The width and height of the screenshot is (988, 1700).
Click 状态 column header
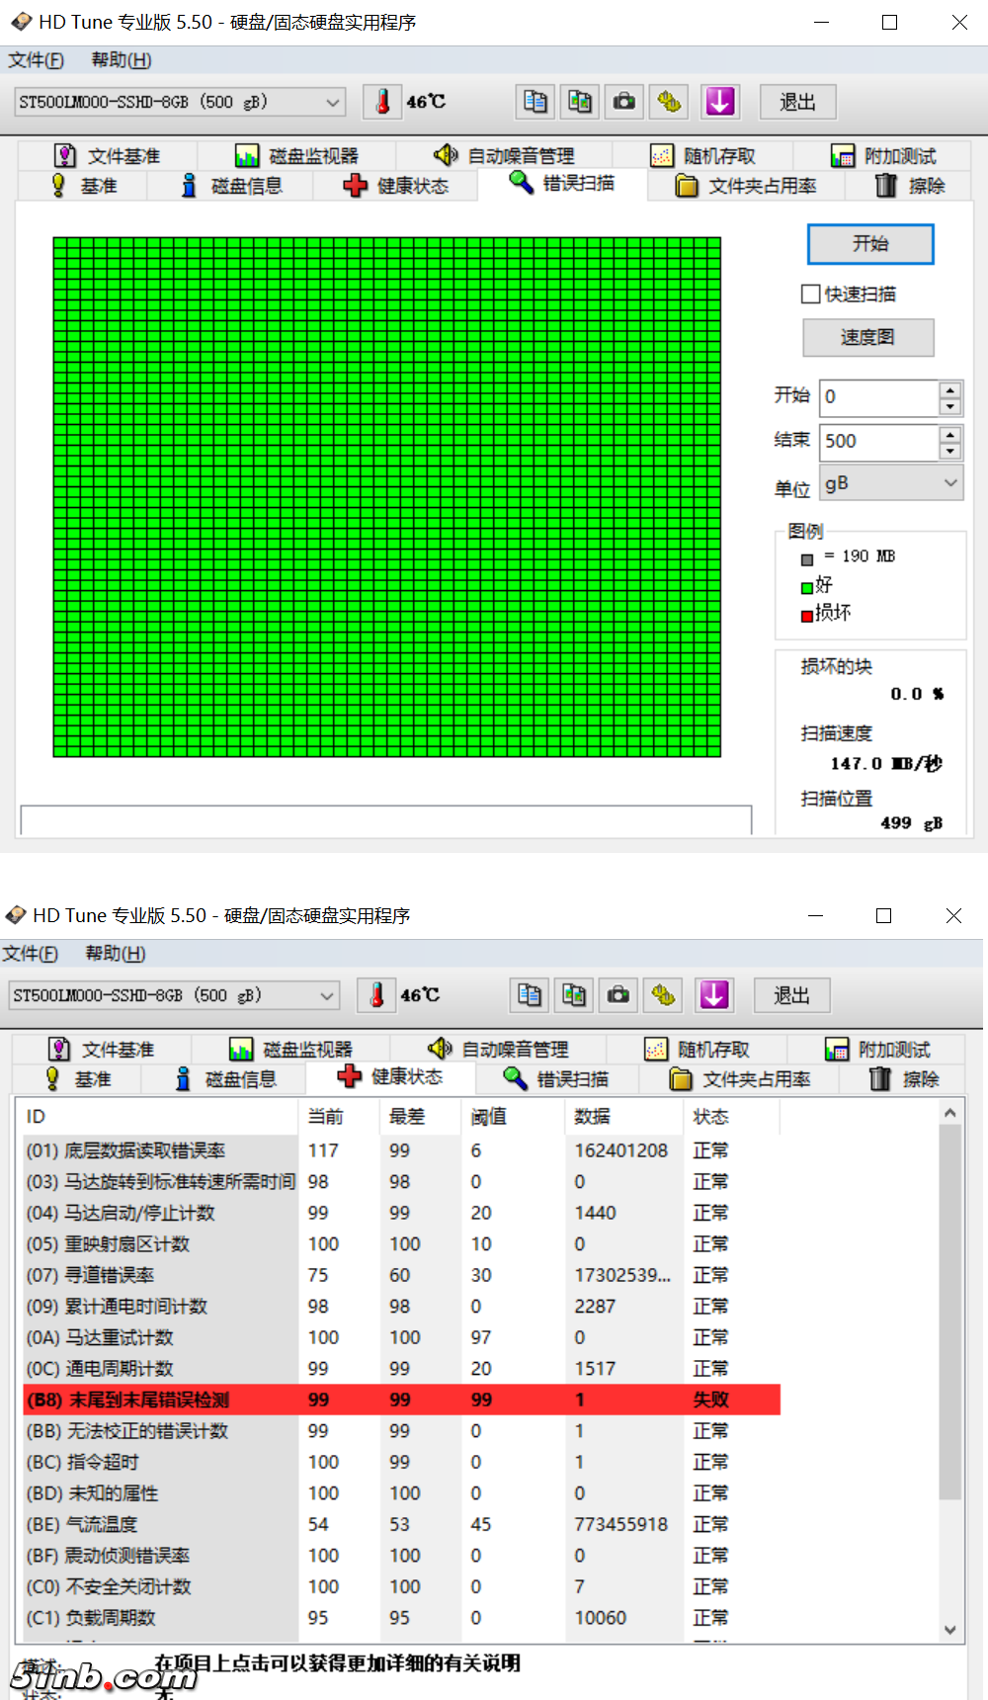point(731,1117)
